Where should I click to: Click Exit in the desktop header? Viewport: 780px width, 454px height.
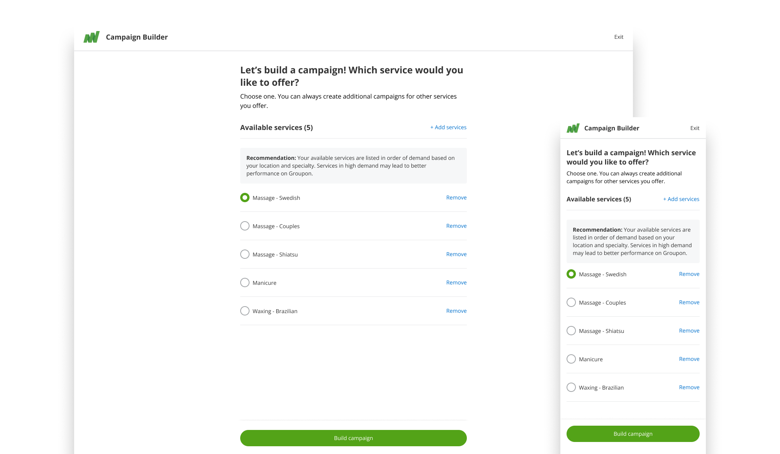pos(619,37)
